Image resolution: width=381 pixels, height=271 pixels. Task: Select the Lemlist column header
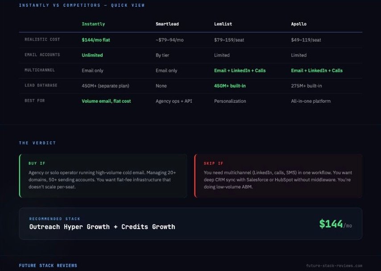[x=224, y=24]
